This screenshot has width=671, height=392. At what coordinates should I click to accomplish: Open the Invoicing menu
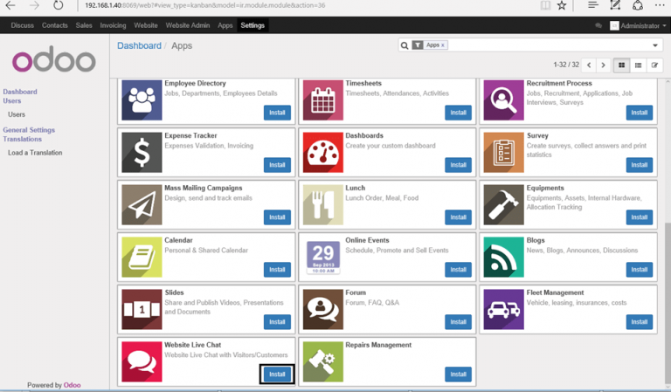point(113,26)
